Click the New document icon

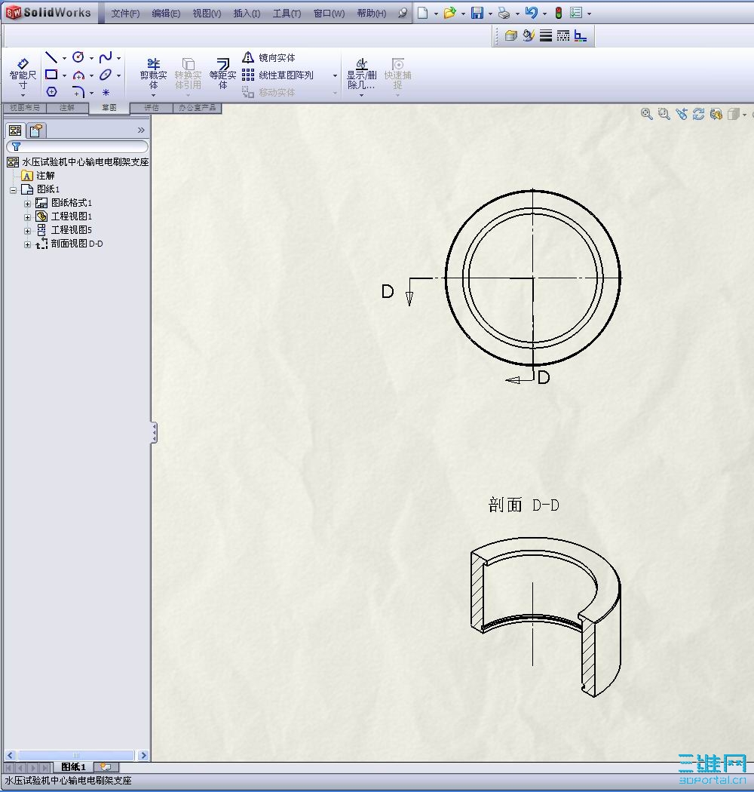pos(423,13)
